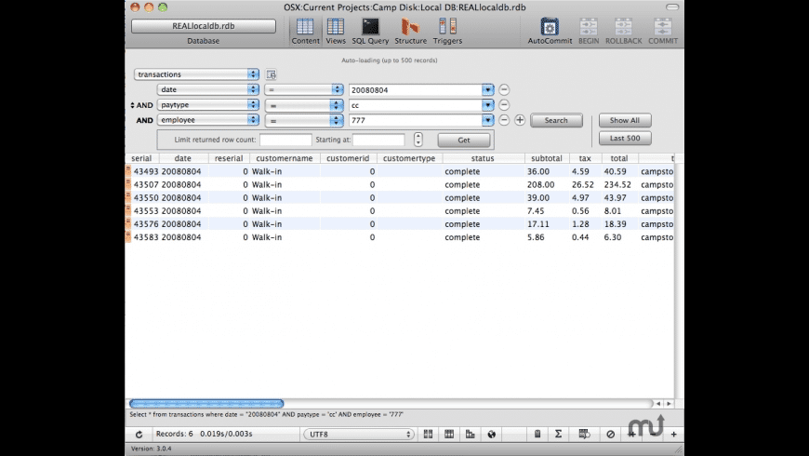Open the Triggers section
809x456 pixels.
pos(447,29)
